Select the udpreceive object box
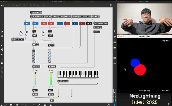Screen dimensions: 172x106 [x=36, y=12]
